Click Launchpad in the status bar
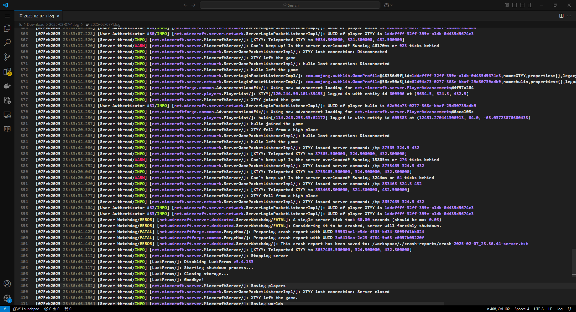This screenshot has height=312, width=576. click(30, 309)
